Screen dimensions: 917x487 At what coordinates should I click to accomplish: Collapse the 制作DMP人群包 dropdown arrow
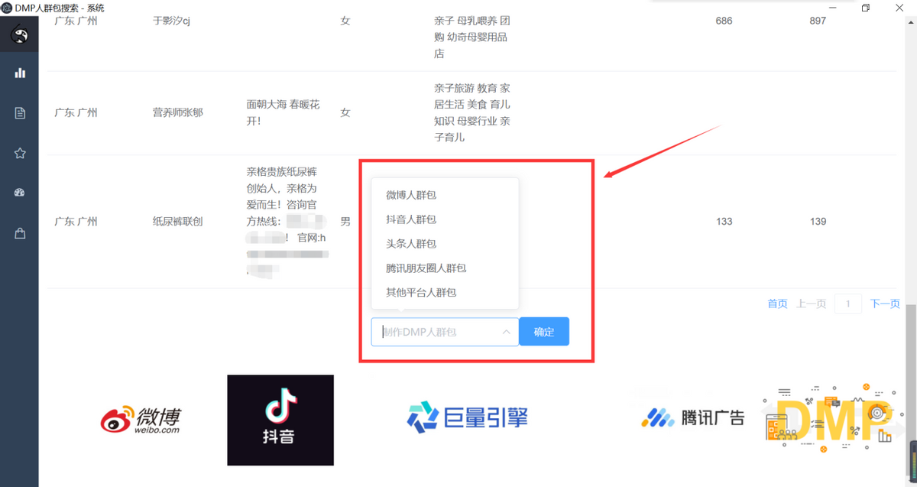pyautogui.click(x=506, y=332)
